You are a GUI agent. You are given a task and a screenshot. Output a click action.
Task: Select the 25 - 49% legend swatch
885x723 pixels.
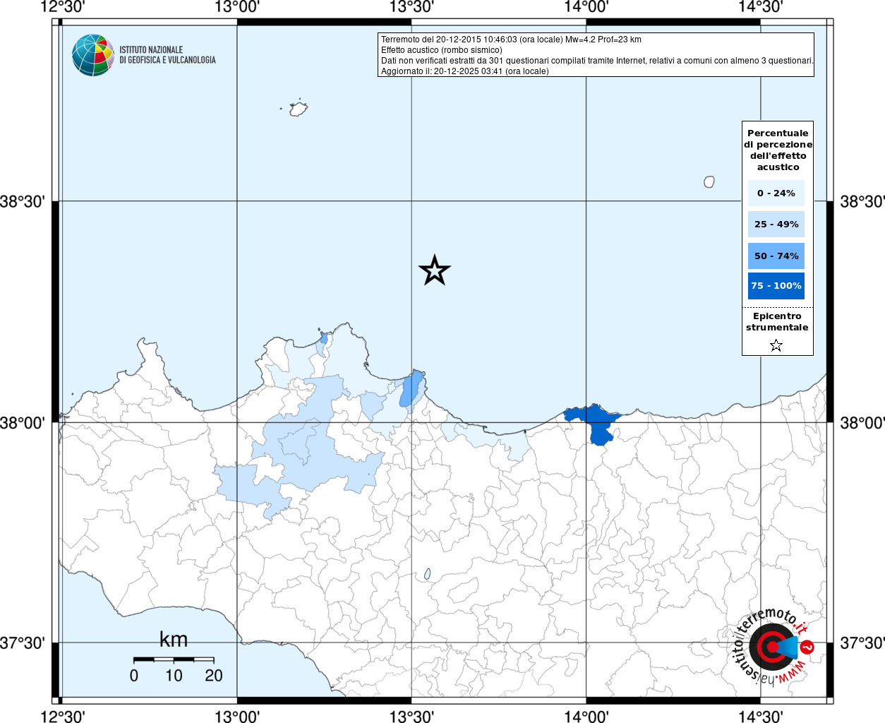pyautogui.click(x=776, y=225)
